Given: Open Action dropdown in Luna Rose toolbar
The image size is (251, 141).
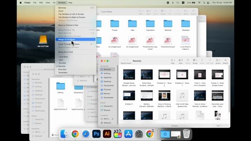Looking at the screenshot, I should (186, 11).
